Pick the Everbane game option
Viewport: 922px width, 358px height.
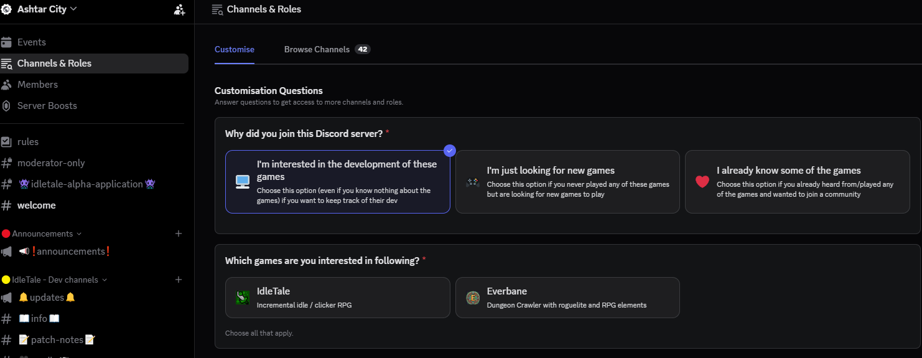click(x=567, y=298)
